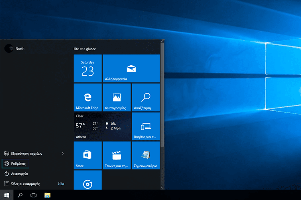Click the Windows Start button
This screenshot has width=301, height=200.
(x=6, y=195)
